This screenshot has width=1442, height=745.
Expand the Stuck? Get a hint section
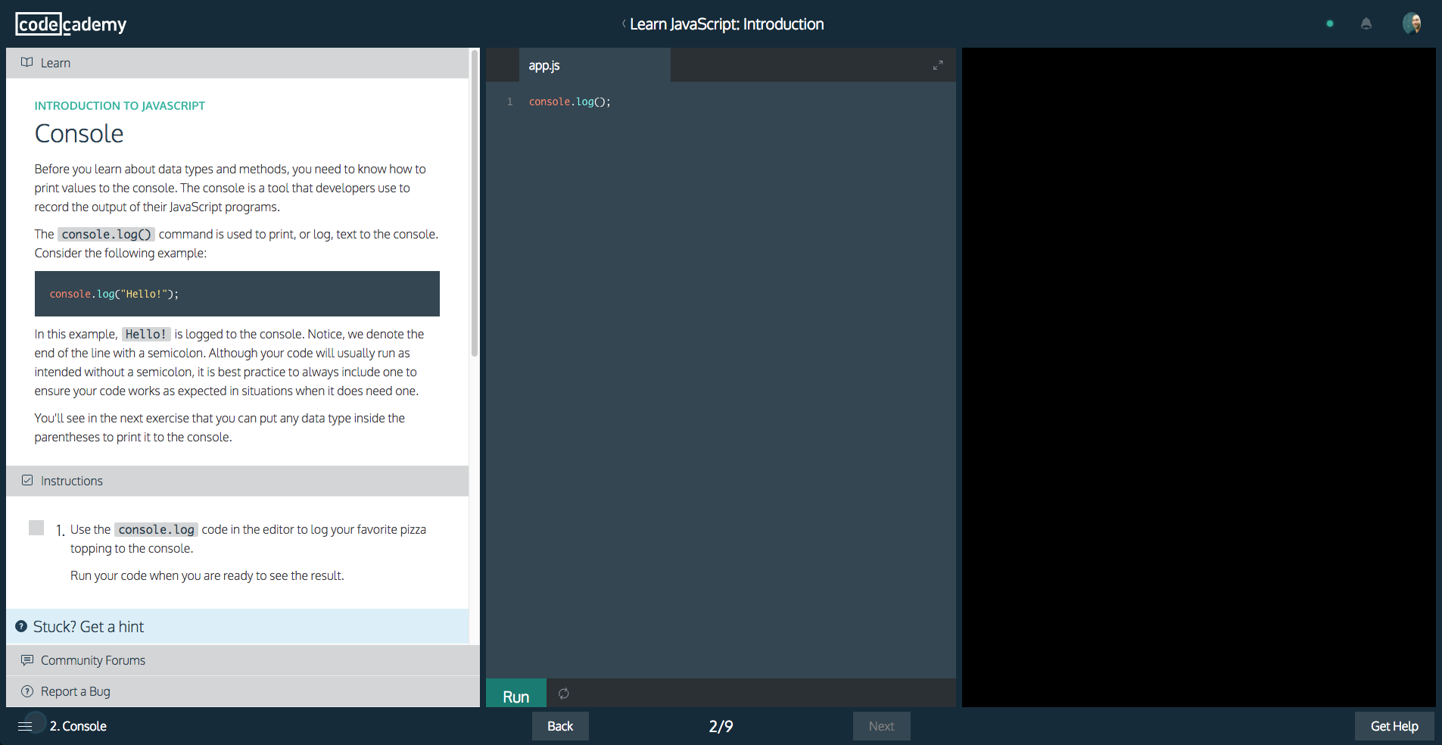238,627
